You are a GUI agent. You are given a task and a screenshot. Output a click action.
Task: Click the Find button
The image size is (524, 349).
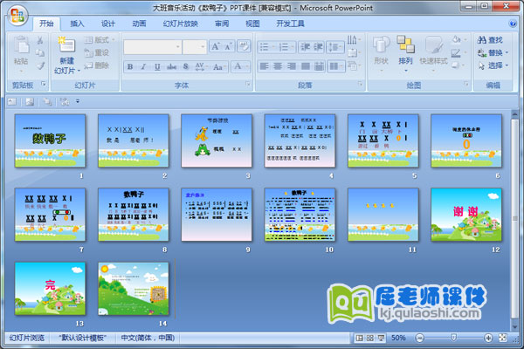click(x=490, y=40)
